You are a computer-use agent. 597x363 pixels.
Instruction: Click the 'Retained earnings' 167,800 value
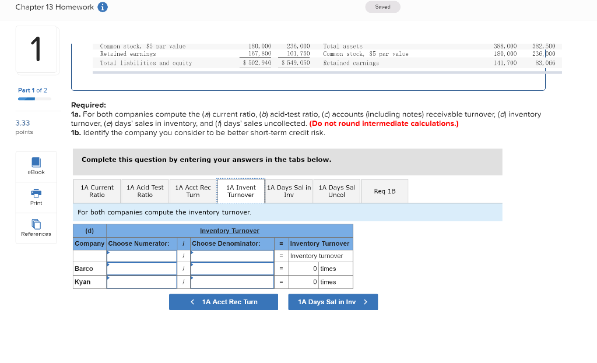[259, 54]
